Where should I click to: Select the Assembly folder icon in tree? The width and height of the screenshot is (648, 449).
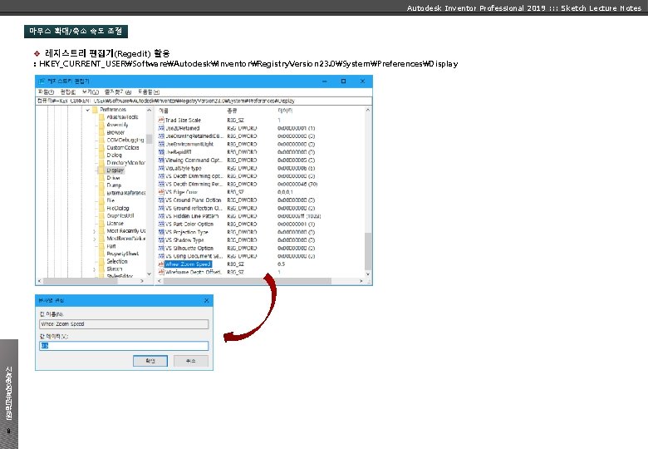coord(101,125)
